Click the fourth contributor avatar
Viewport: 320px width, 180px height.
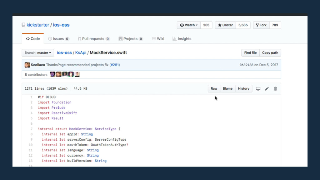point(71,74)
